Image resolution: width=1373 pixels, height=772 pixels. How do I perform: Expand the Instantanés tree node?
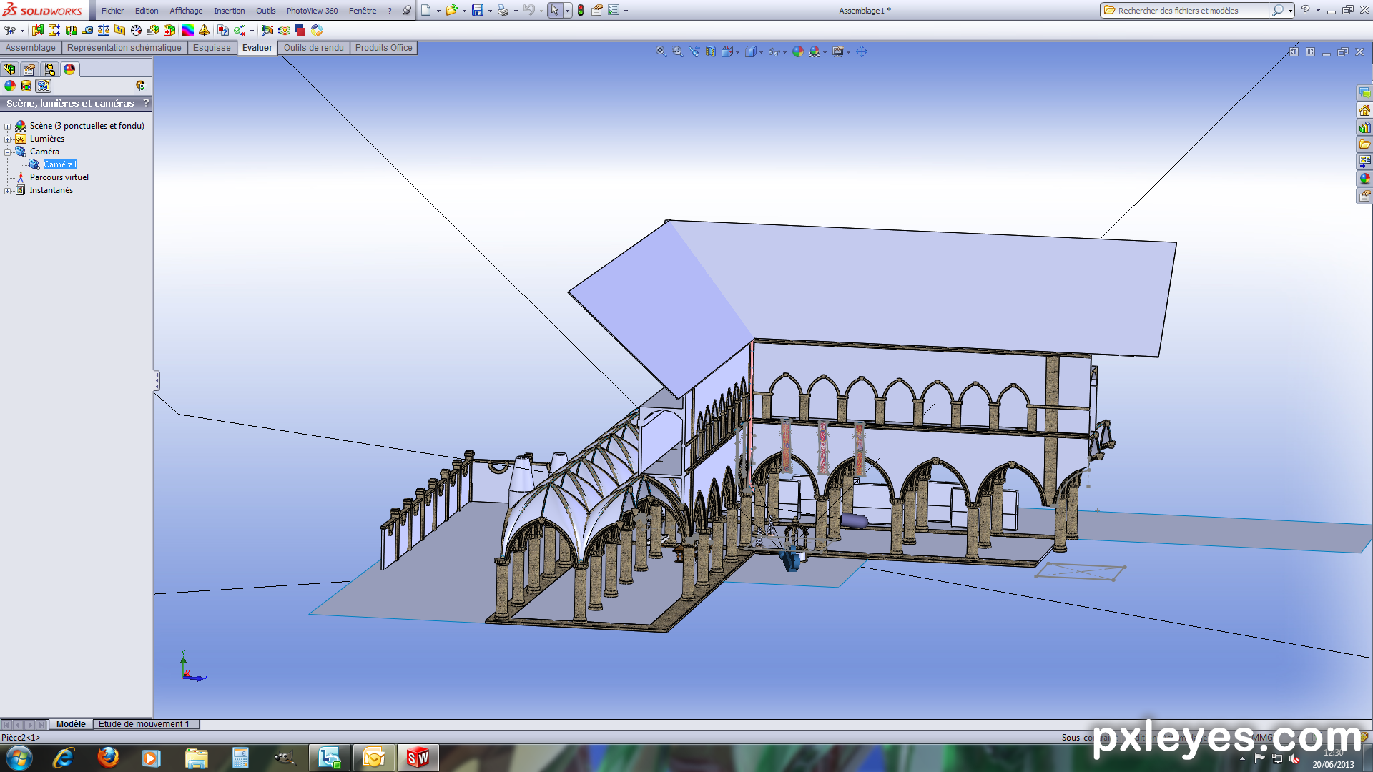[x=8, y=191]
